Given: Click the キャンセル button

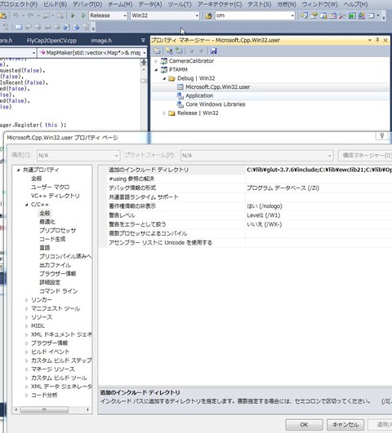Looking at the screenshot, I should click(x=345, y=425).
